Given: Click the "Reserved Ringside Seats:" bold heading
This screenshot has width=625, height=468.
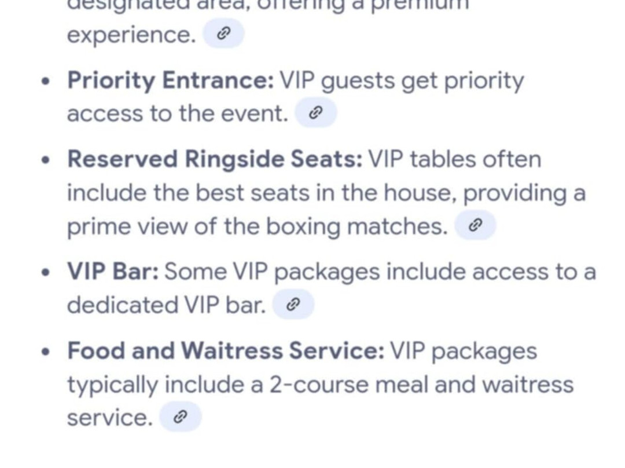Looking at the screenshot, I should 215,159.
